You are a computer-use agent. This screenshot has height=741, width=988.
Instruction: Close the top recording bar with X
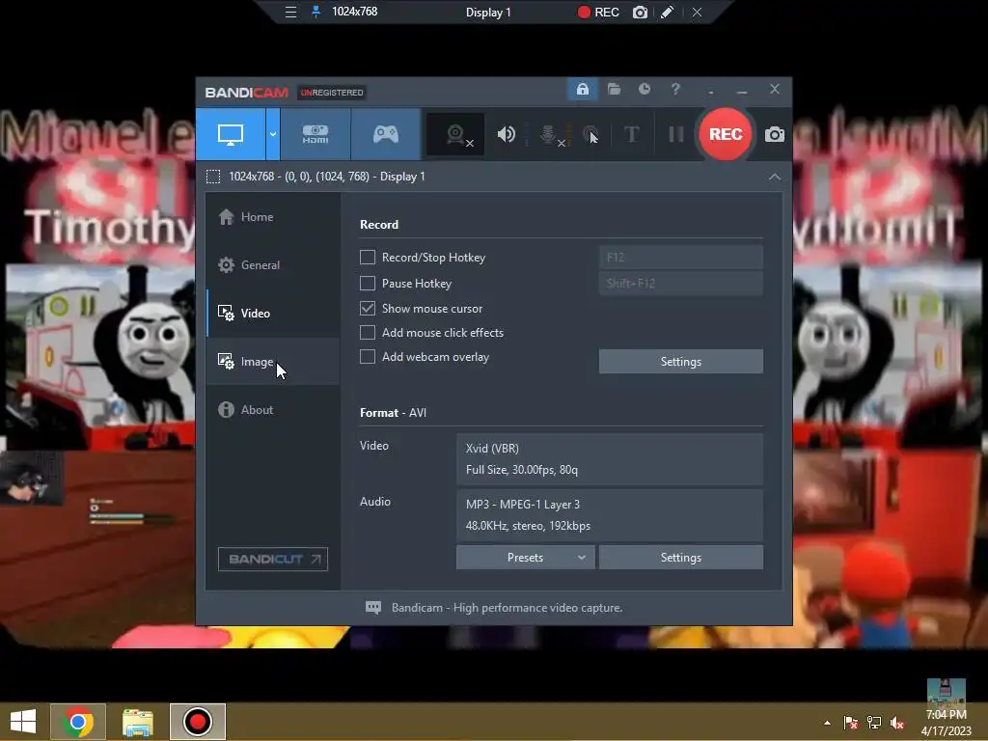click(x=697, y=12)
